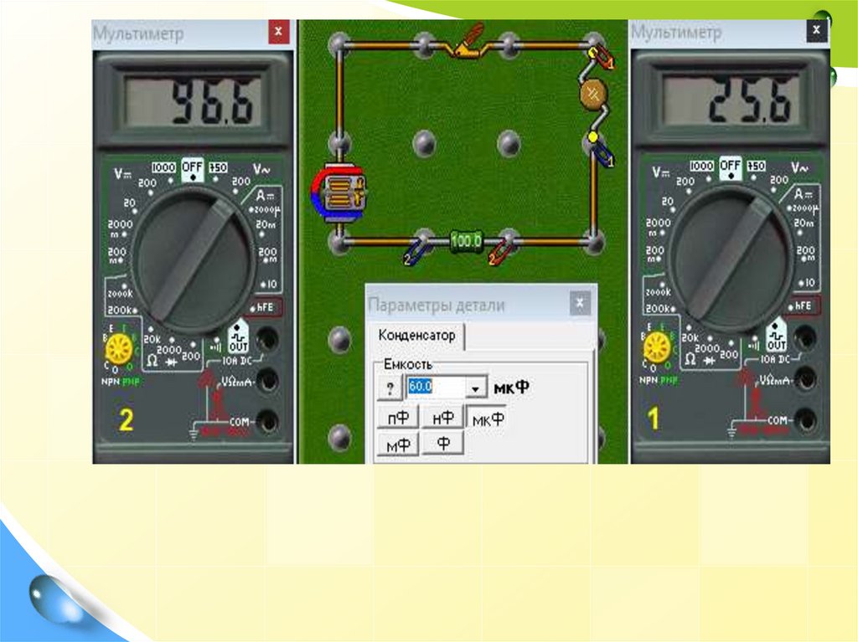
Task: Click the empty board node right of center
Action: 509,144
